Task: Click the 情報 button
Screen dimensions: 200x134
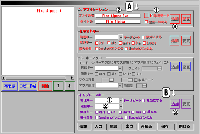Action: [x=84, y=127]
